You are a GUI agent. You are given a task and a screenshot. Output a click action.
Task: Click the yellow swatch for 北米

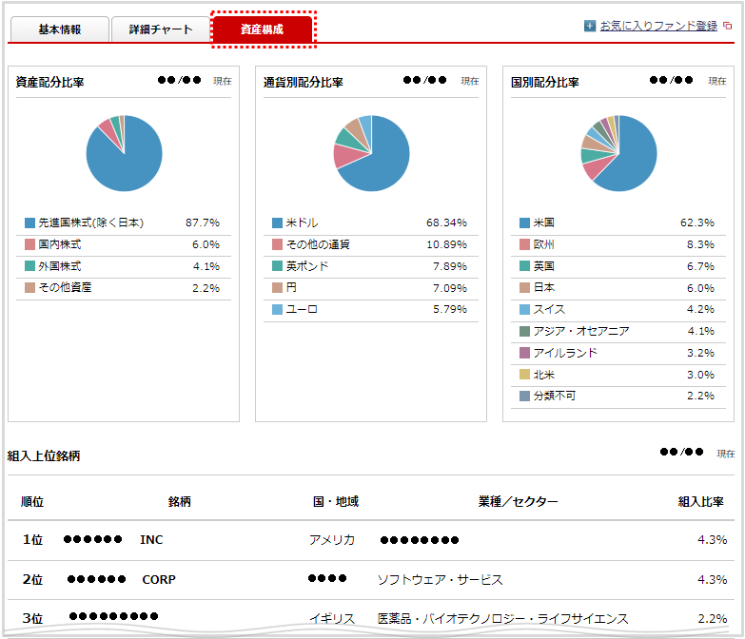(524, 375)
